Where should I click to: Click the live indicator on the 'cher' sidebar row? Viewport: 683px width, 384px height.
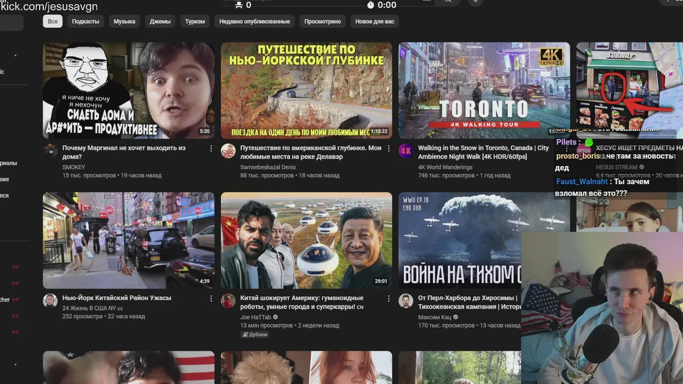pyautogui.click(x=15, y=299)
